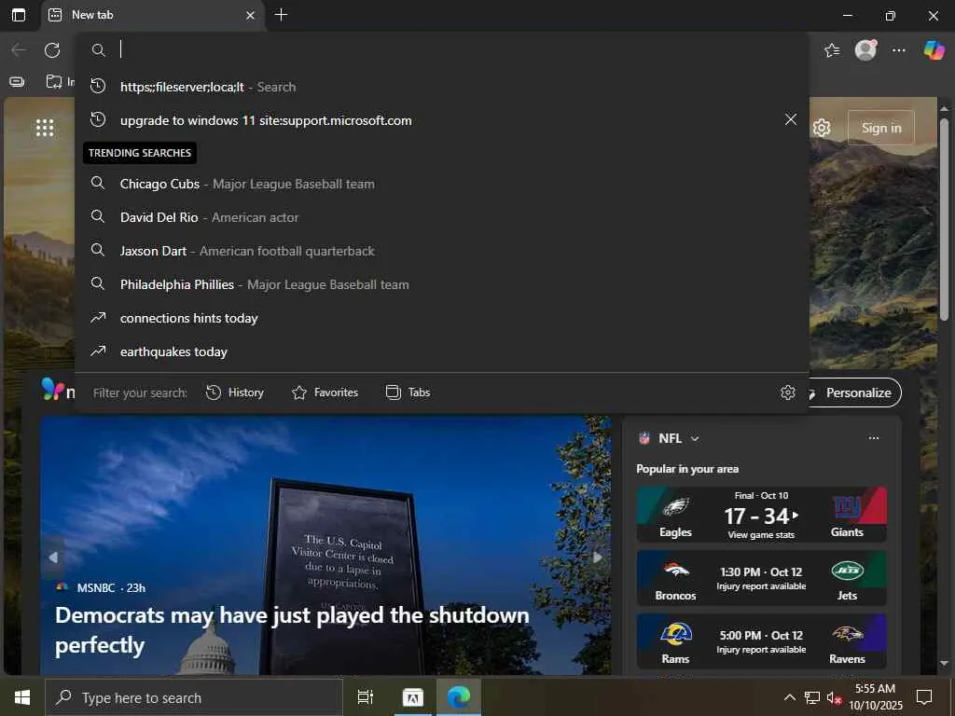Click first favorites bar icon

(17, 82)
